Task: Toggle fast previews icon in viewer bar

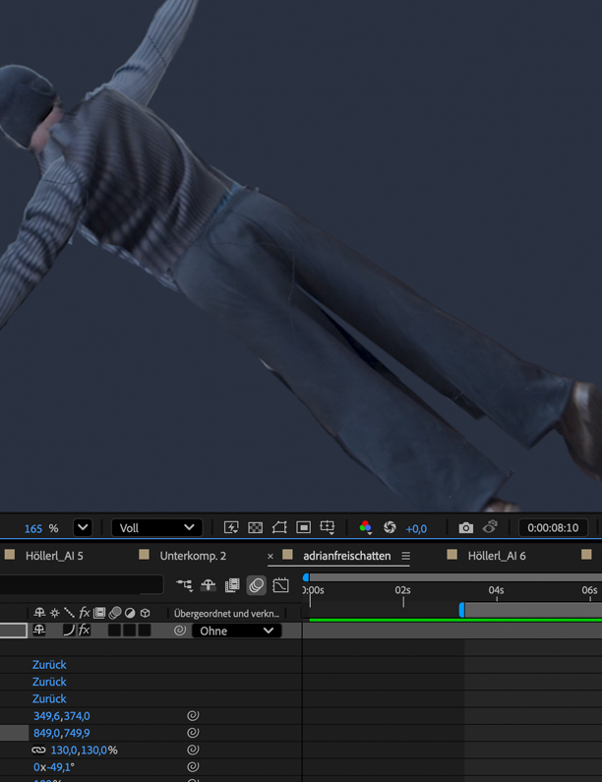Action: 231,528
